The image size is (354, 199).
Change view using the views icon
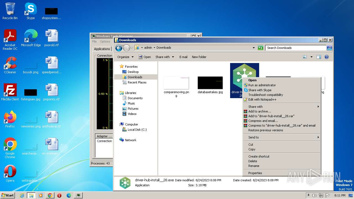[305, 57]
